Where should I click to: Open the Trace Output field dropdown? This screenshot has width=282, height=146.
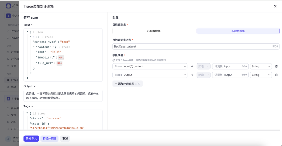click(150, 75)
